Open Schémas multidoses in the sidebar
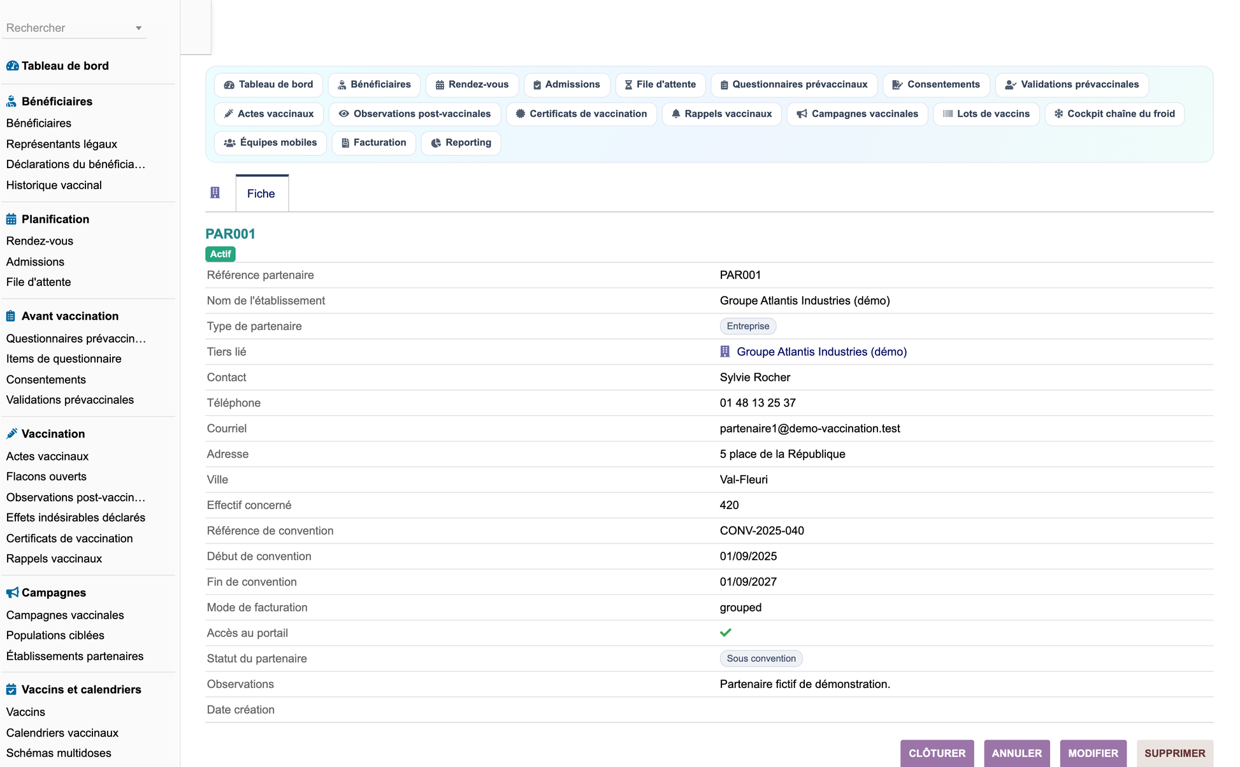1240x767 pixels. point(59,753)
